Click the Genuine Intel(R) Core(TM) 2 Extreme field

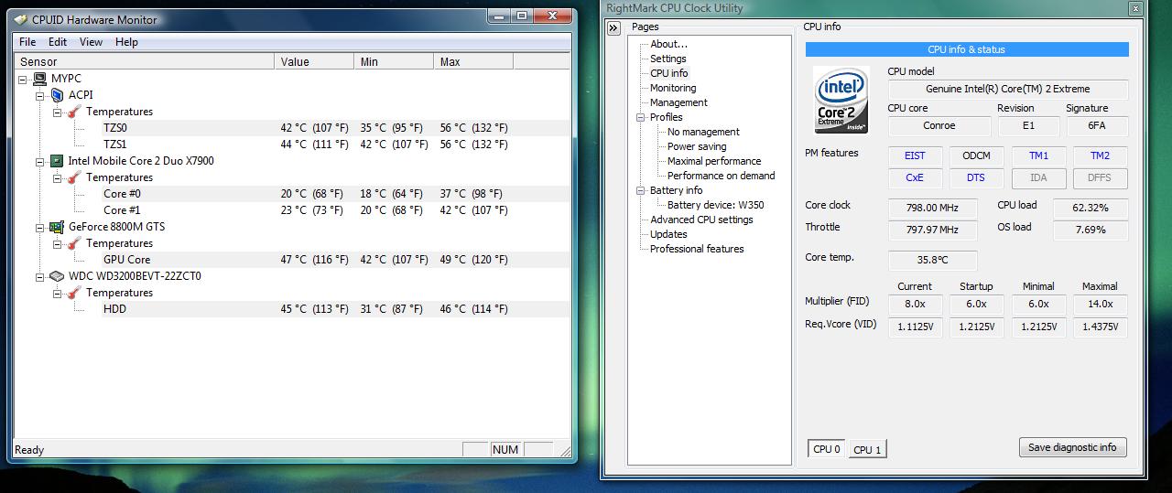(x=1007, y=90)
